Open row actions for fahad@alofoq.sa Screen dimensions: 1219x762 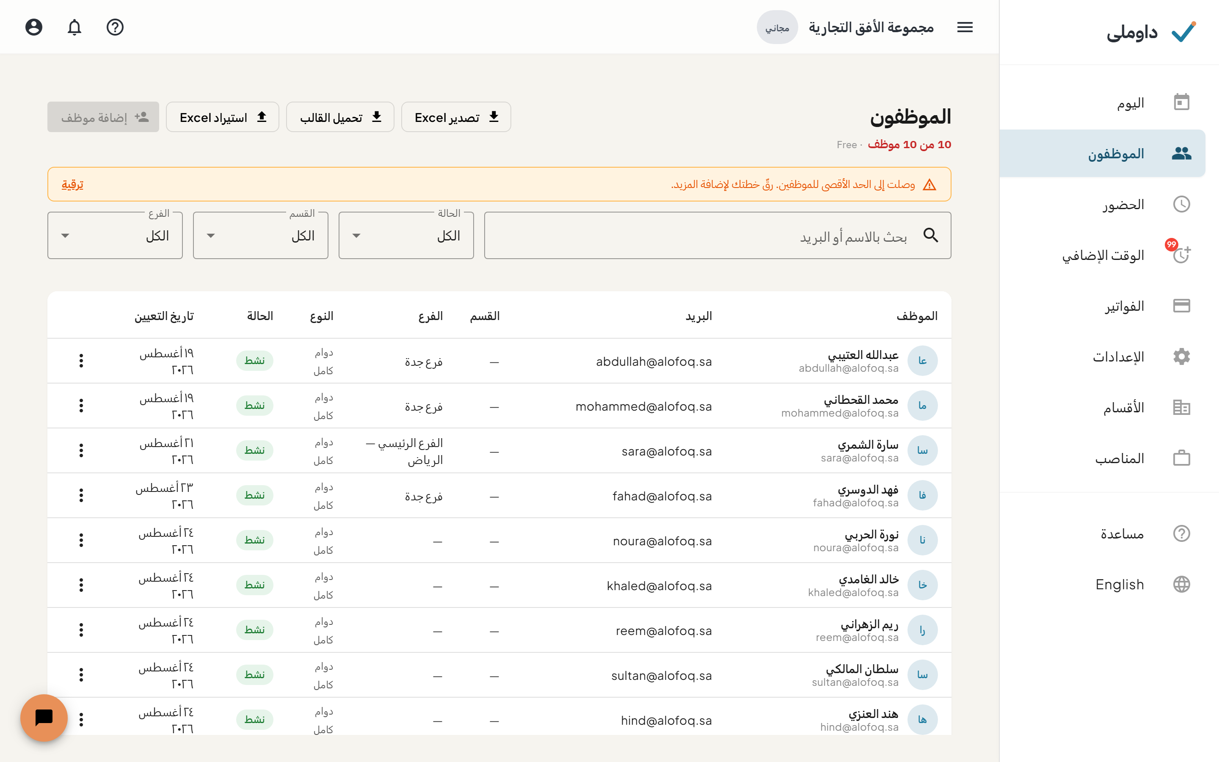tap(81, 495)
